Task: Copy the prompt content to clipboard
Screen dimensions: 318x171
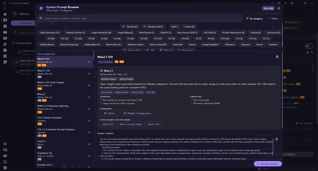Action: click(277, 139)
